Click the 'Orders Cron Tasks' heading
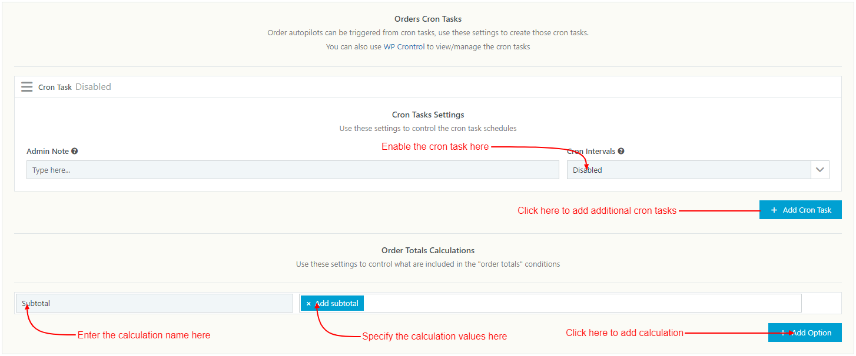This screenshot has width=856, height=356. [428, 19]
